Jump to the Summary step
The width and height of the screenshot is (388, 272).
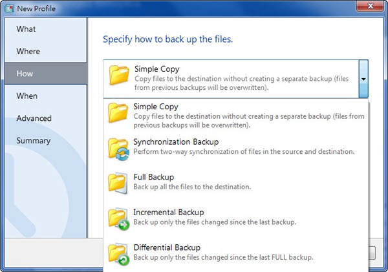click(34, 141)
